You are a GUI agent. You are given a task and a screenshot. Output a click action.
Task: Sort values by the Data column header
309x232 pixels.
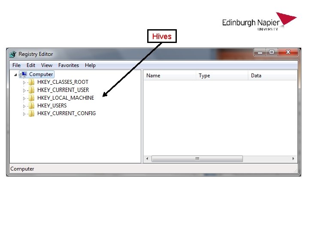[273, 76]
